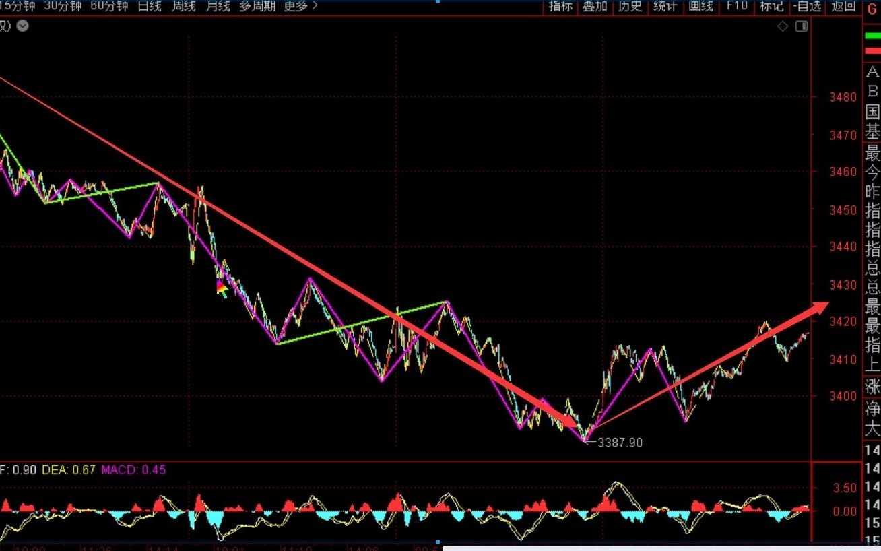881x551 pixels.
Task: Select the 周线 weekly chart tab
Action: [183, 6]
